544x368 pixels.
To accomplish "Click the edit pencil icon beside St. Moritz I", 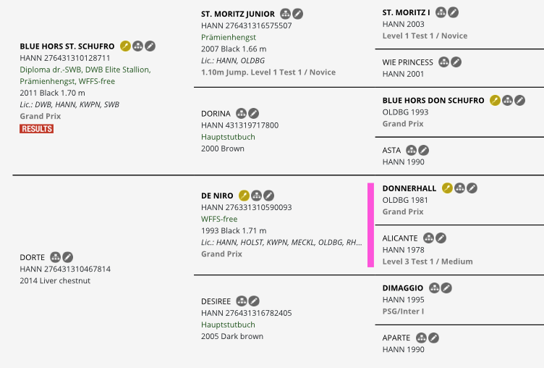I will (453, 12).
